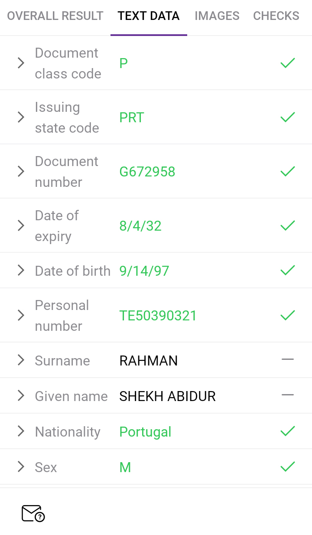Click the green checkmark for Document class code
Viewport: 312px width, 535px height.
288,63
